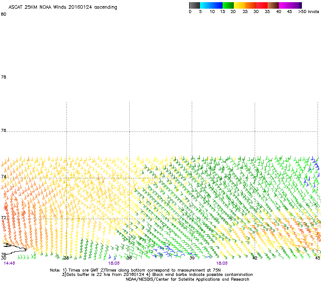This screenshot has width=321, height=282.
Task: Click the note line about the 22 hrs data buffer
Action: click(x=157, y=275)
